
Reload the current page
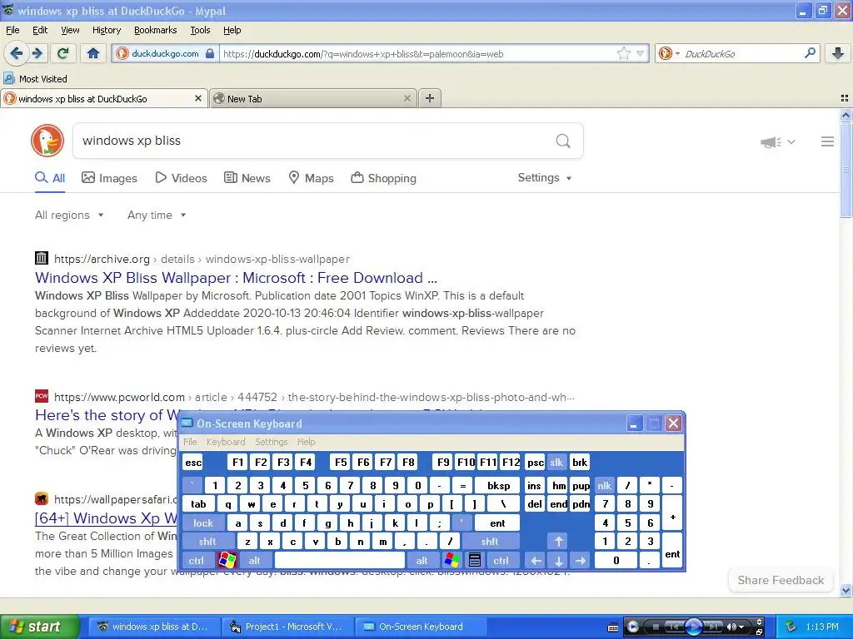coord(63,53)
